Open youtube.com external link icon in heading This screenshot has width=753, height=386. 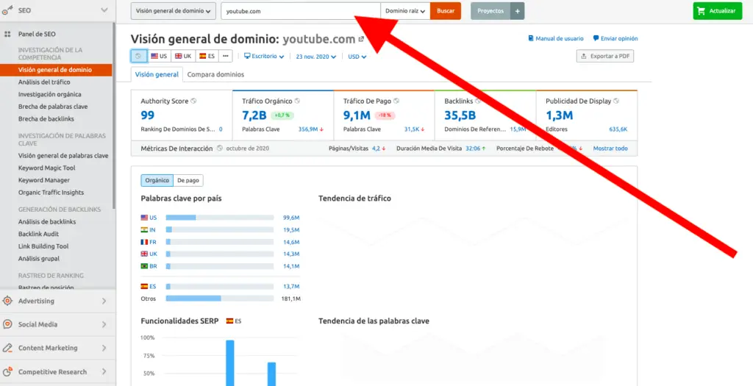[361, 40]
